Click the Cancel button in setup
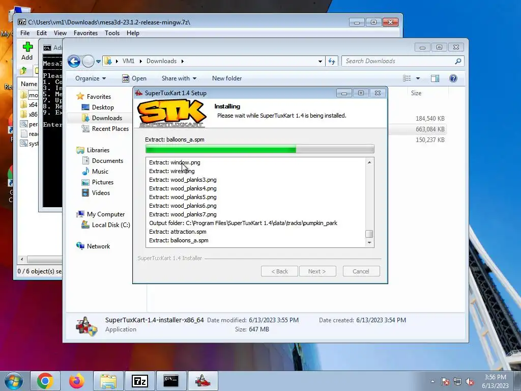This screenshot has height=391, width=521. tap(361, 271)
